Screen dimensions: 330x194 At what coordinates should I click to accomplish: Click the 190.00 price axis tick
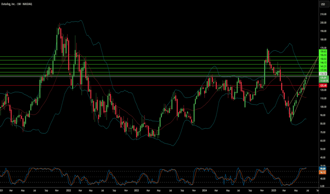tap(323, 31)
